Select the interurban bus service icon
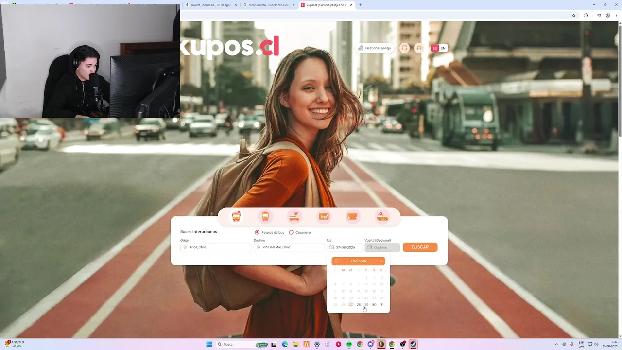 (236, 217)
